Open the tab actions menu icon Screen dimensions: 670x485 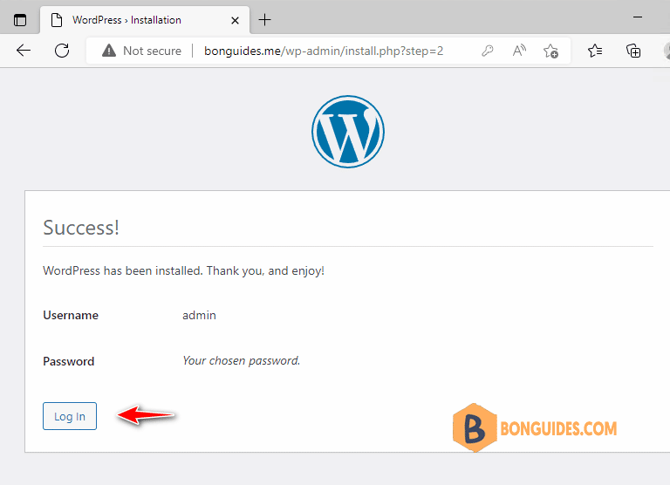[20, 20]
